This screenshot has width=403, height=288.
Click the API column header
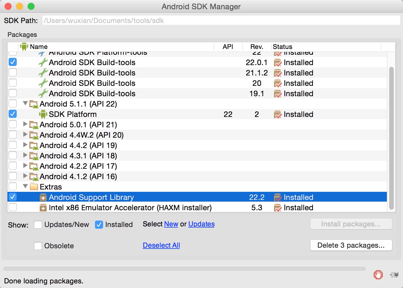(x=228, y=47)
